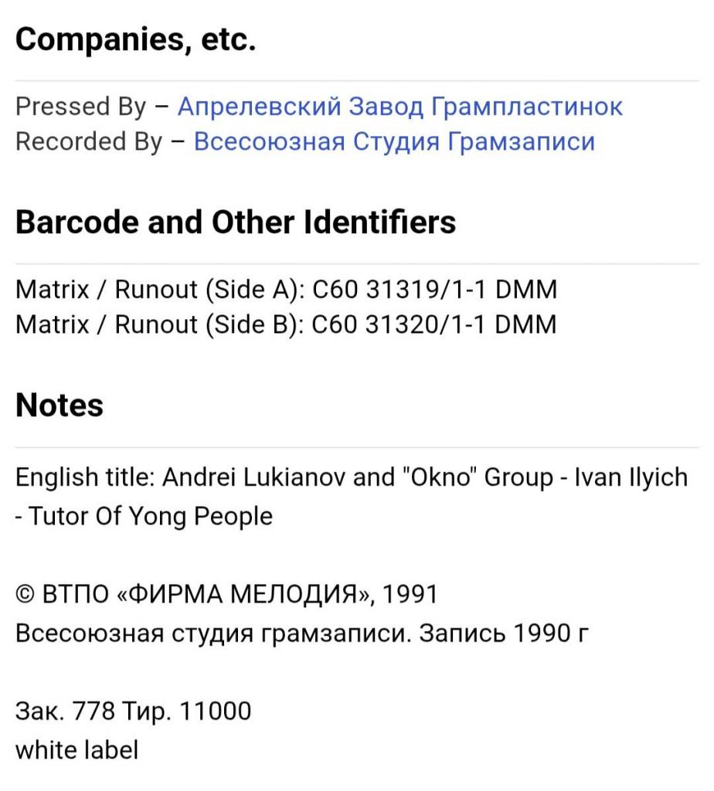Screen dimensions: 714x791
Task: Click the "Matrix / Runout (Side B)" label
Action: point(160,324)
